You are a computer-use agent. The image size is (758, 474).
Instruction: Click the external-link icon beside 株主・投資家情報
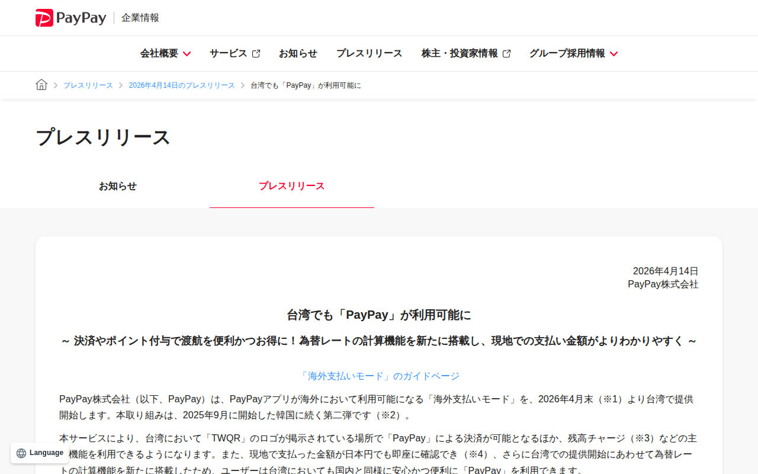[506, 53]
